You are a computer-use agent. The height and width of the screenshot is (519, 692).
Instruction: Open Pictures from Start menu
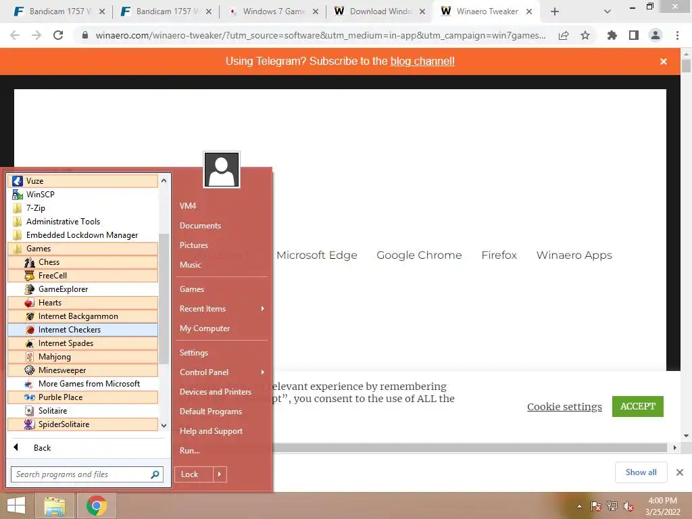click(x=193, y=245)
